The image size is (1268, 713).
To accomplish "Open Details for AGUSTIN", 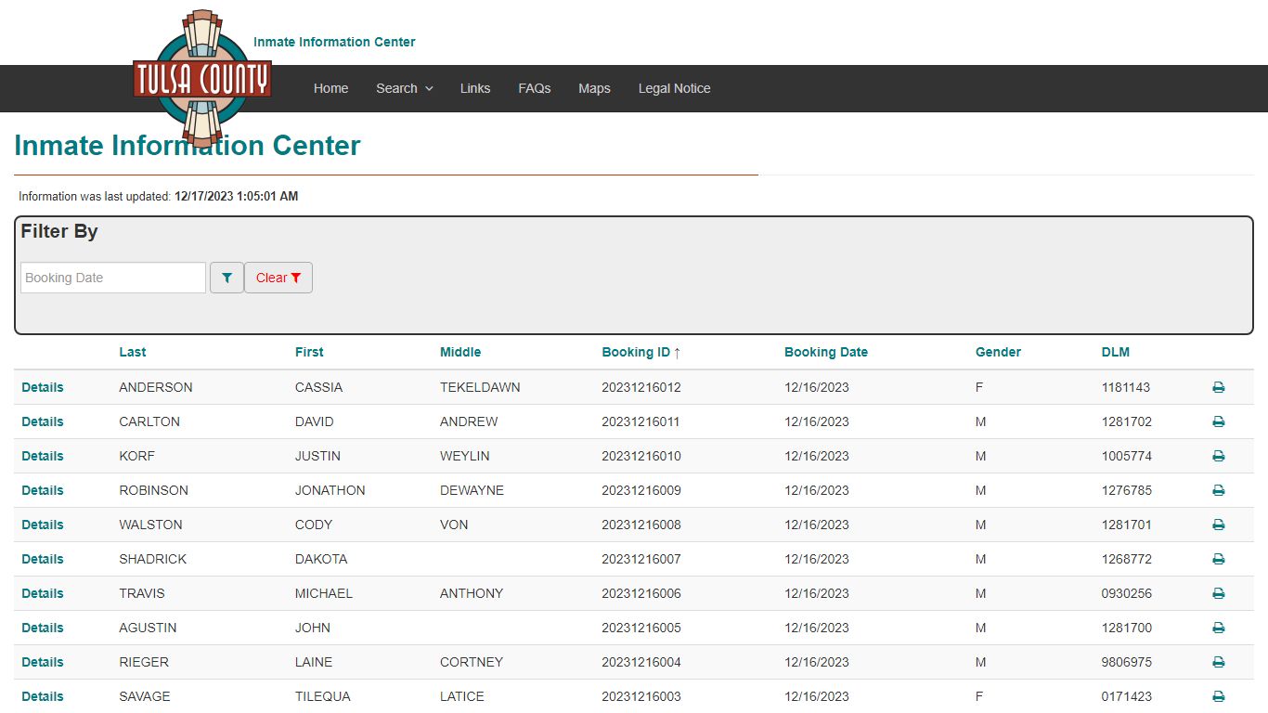I will pos(43,628).
